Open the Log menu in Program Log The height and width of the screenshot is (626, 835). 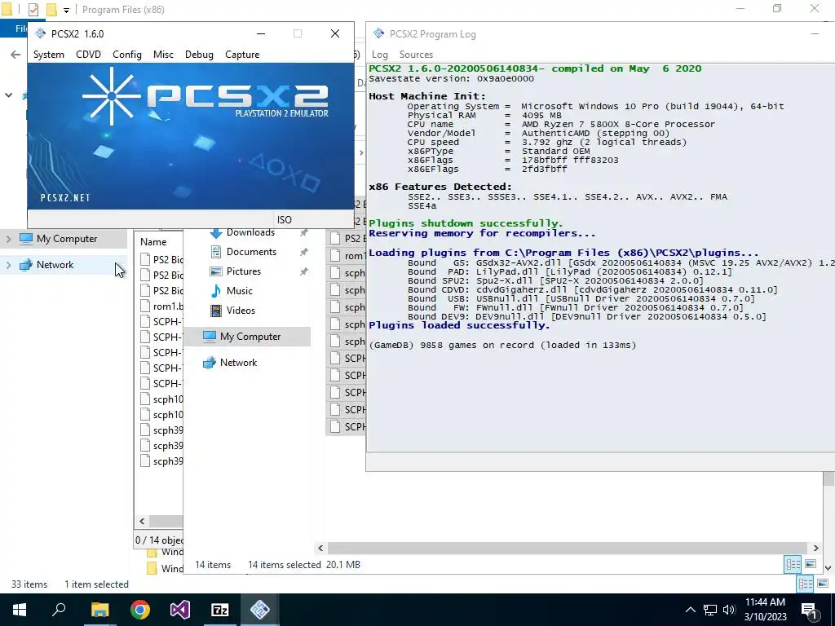(x=380, y=55)
